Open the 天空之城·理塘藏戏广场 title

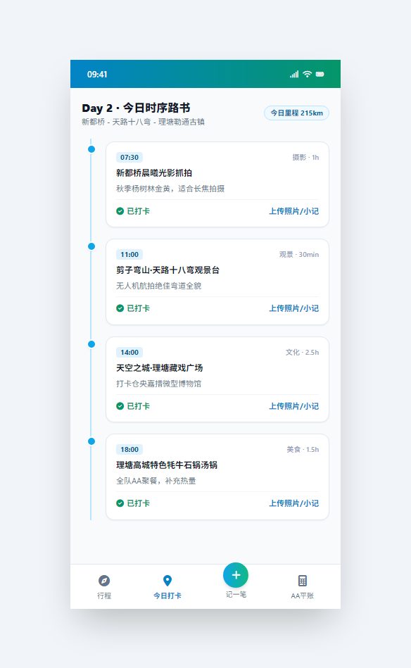coord(159,367)
